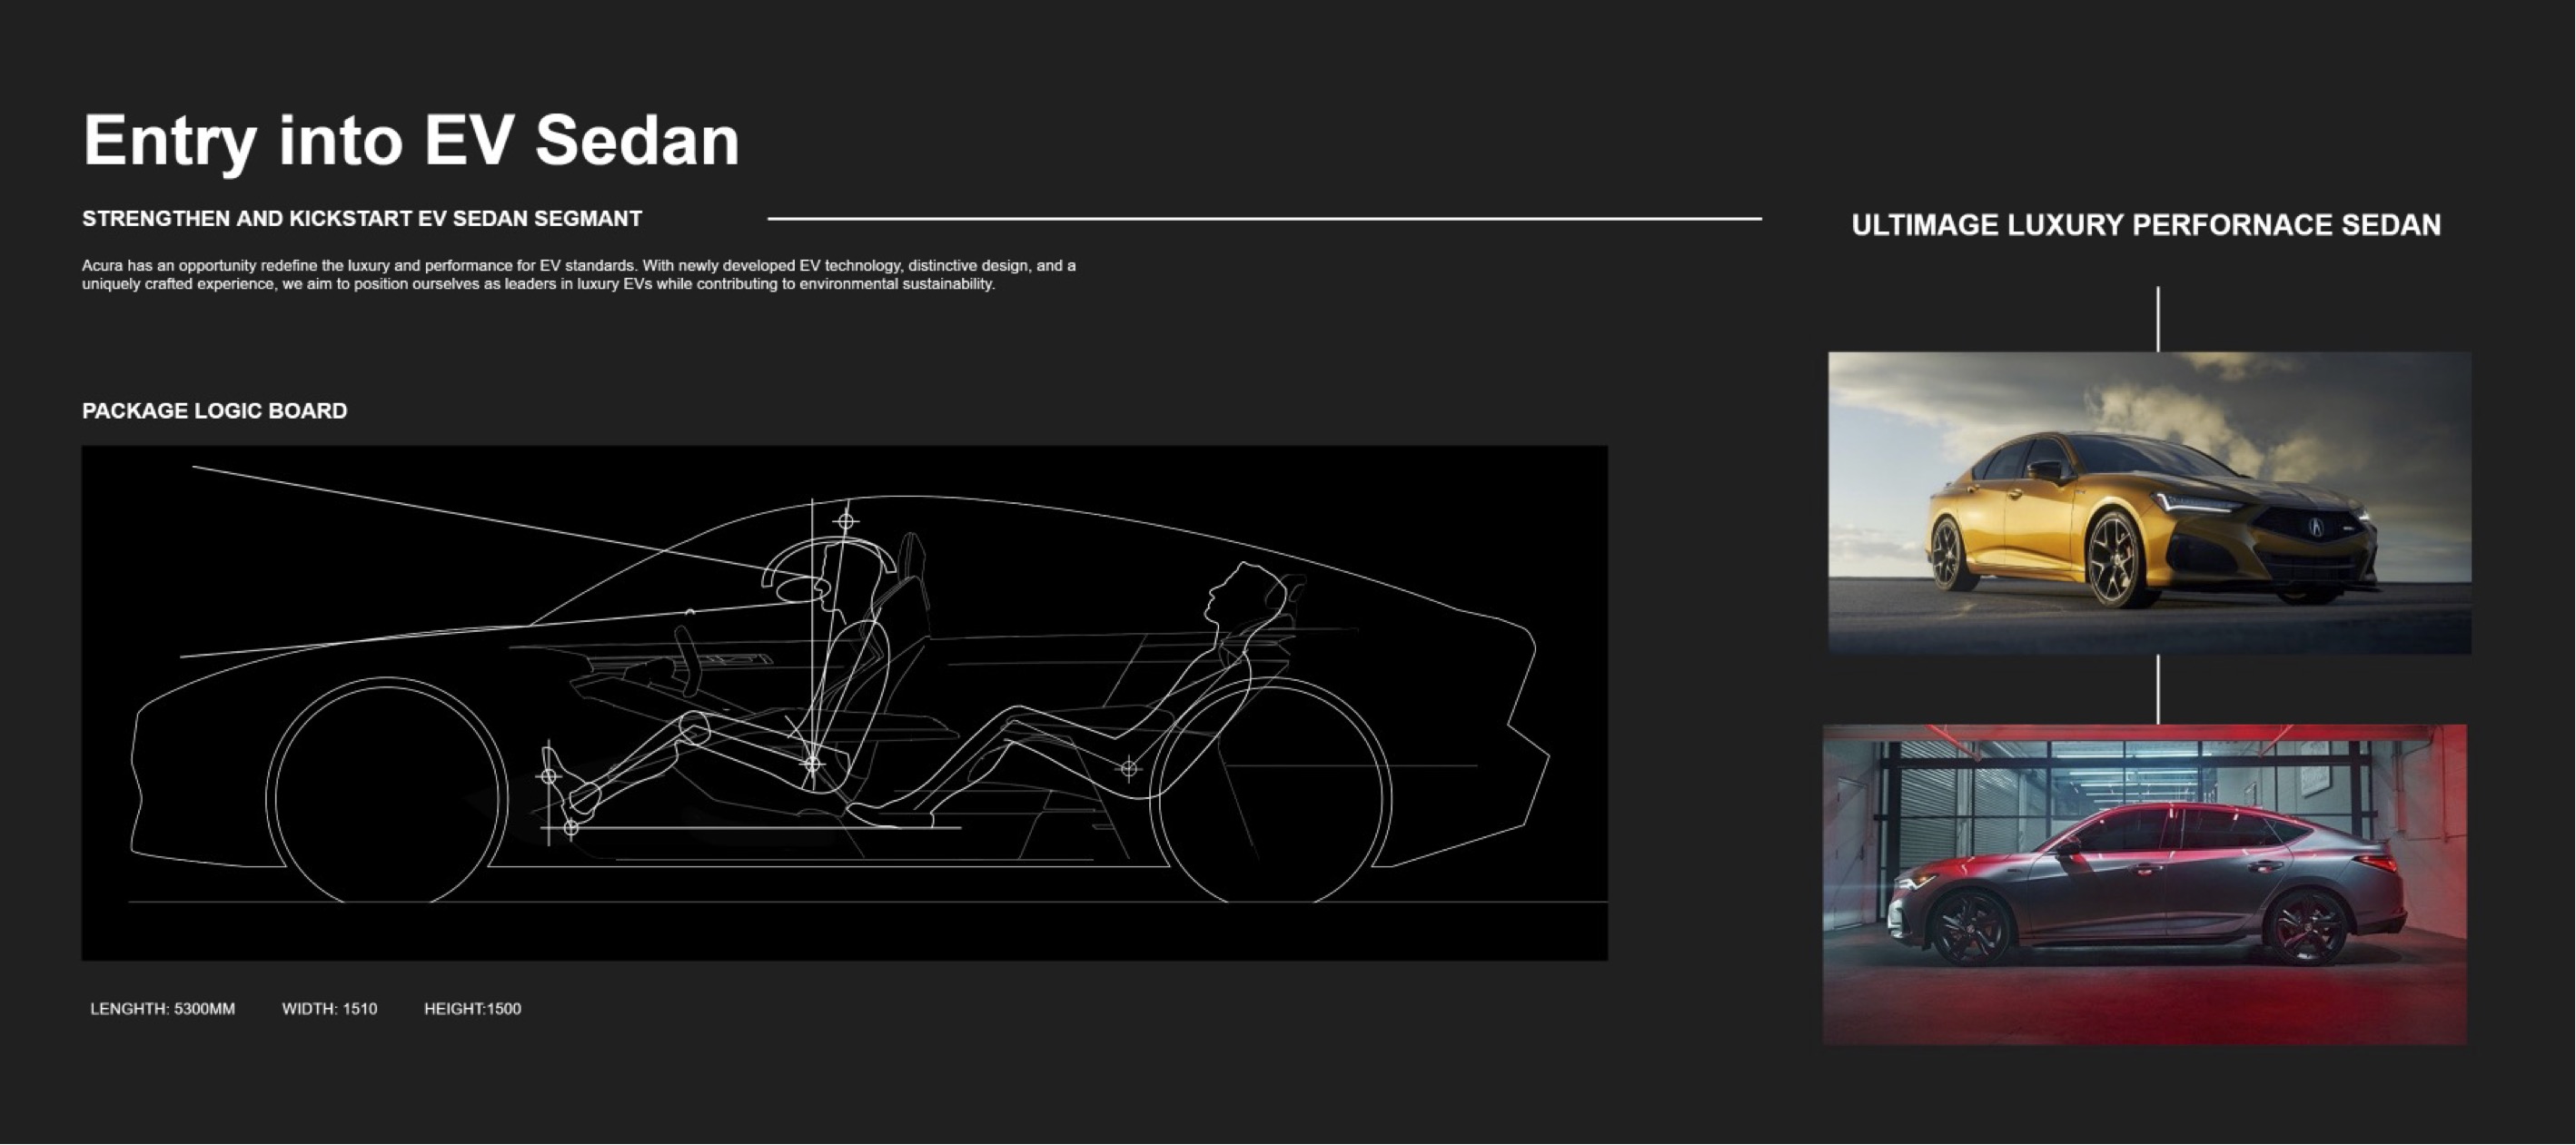The height and width of the screenshot is (1145, 2576).
Task: Click the 'WIDTH: 1510' dimension text
Action: pyautogui.click(x=329, y=1009)
